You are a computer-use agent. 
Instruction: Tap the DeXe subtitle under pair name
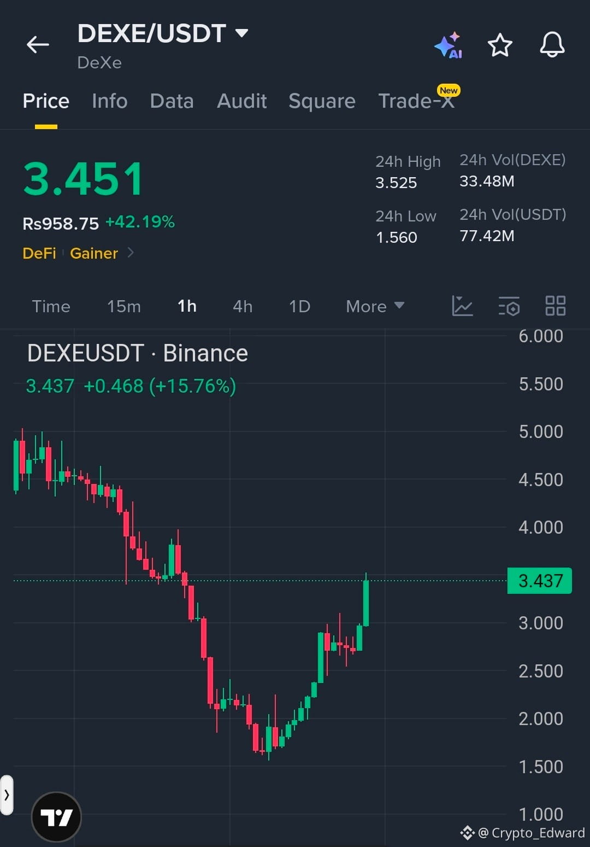[x=99, y=62]
